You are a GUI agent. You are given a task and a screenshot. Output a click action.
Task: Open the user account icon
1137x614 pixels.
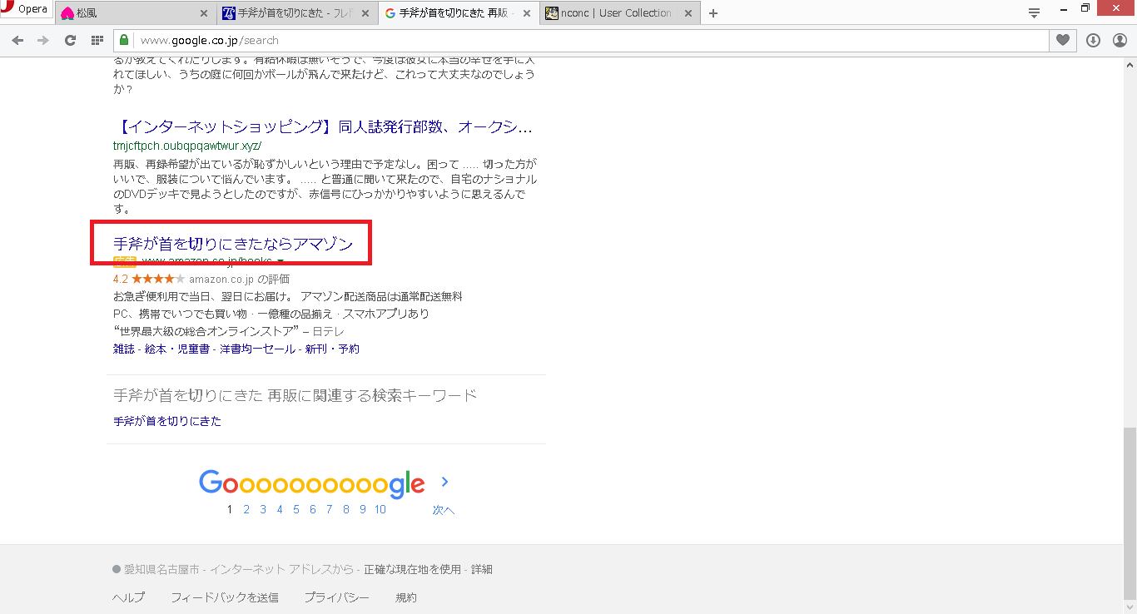[1120, 40]
